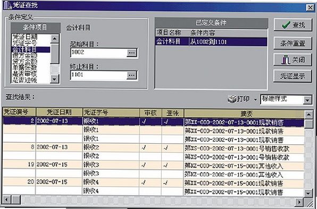The width and height of the screenshot is (317, 209).
Task: Click the 打印 printer icon
Action: tap(232, 99)
